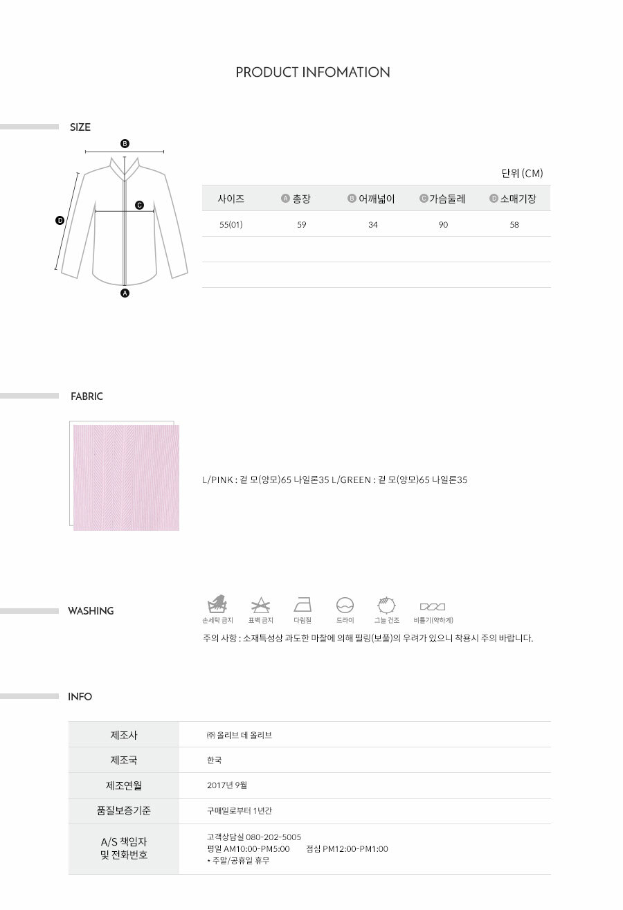Click marker C on the jacket chest
The height and width of the screenshot is (910, 623).
[139, 205]
